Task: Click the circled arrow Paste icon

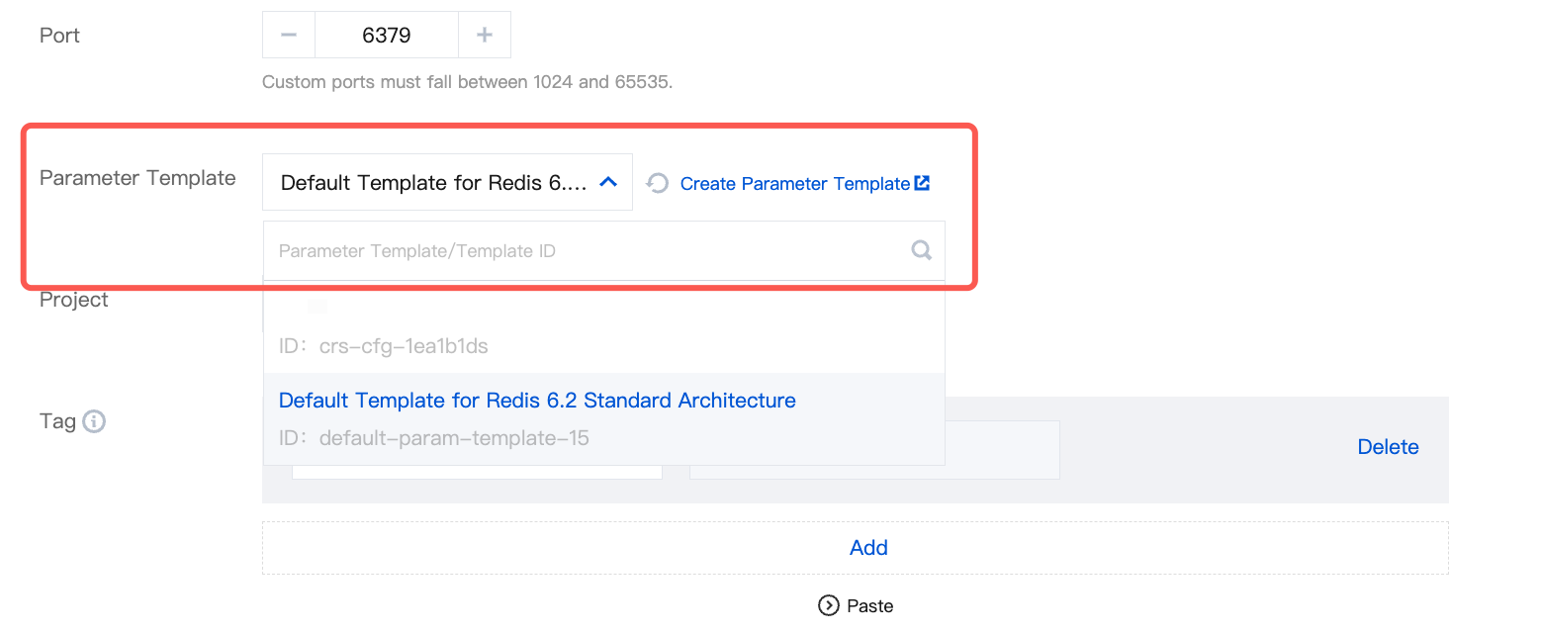Action: (x=829, y=605)
